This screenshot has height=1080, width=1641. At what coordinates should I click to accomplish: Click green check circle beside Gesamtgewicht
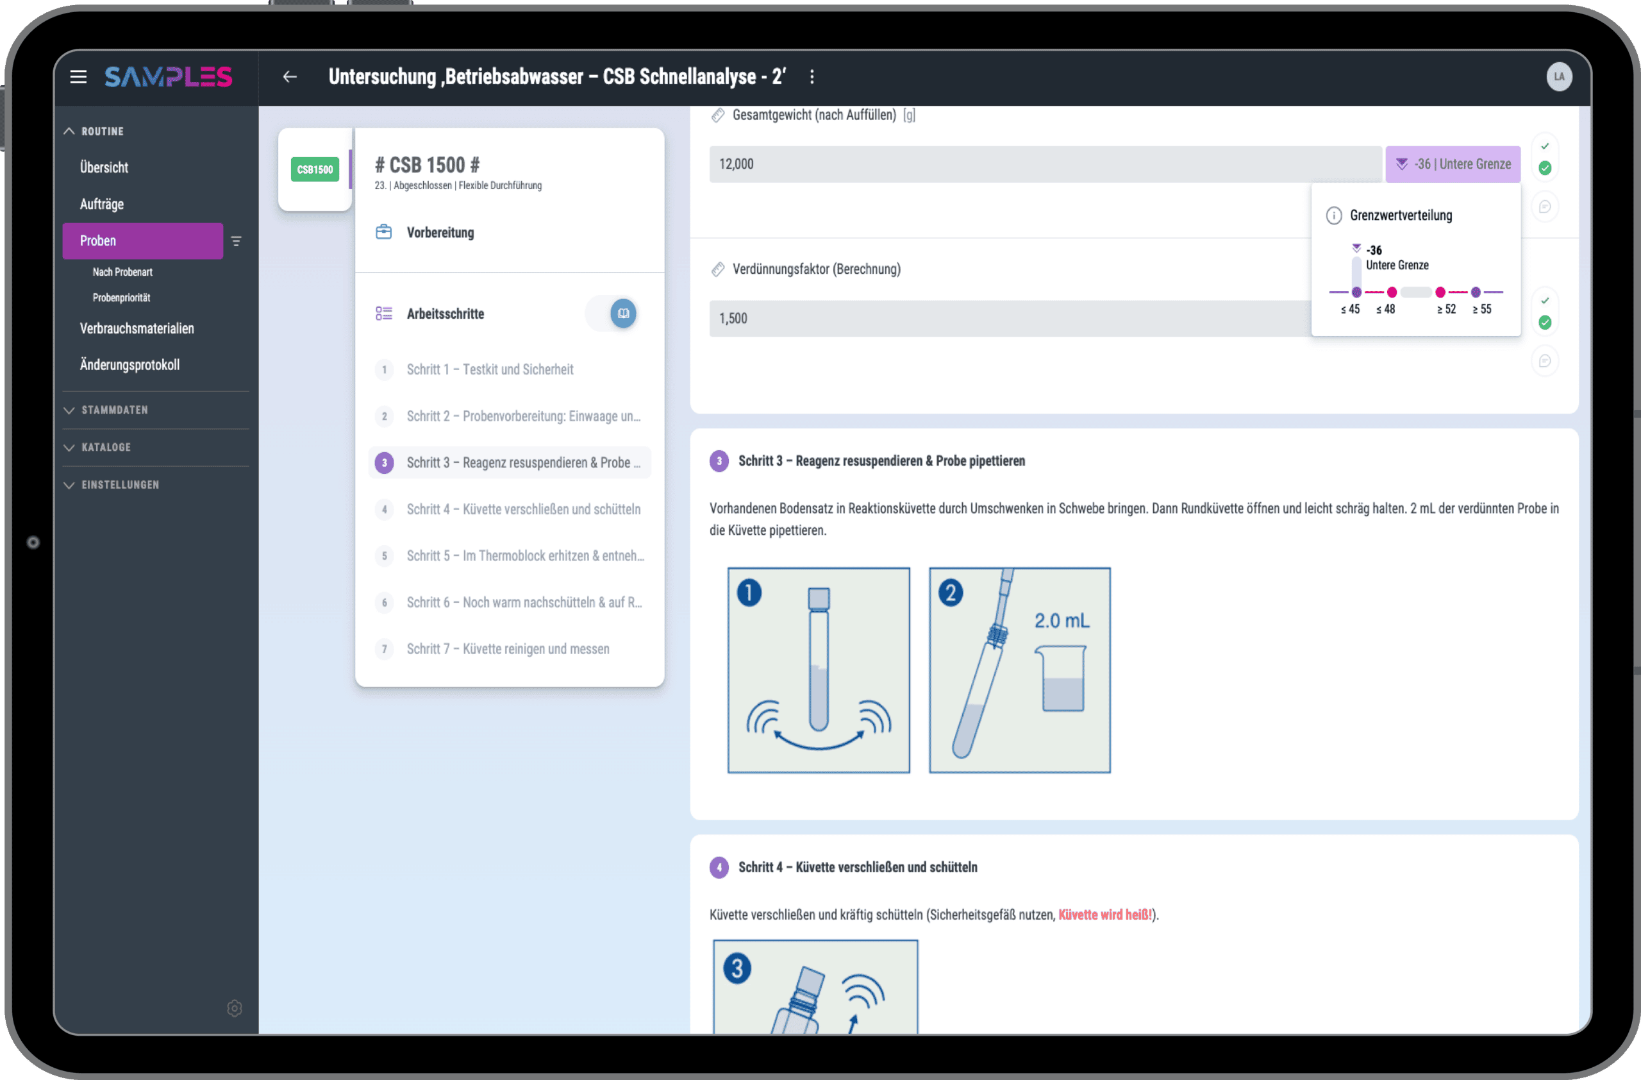(1544, 167)
